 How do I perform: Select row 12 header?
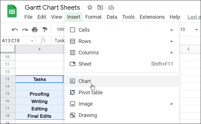[7, 72]
